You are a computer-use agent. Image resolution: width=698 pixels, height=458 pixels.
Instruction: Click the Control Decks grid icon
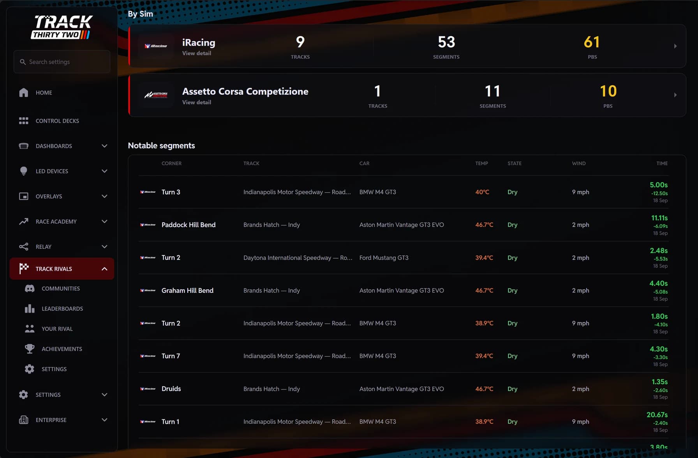[x=23, y=121]
